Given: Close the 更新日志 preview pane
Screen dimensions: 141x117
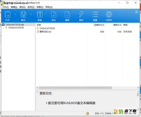Looking at the screenshot, I should click(x=37, y=92).
